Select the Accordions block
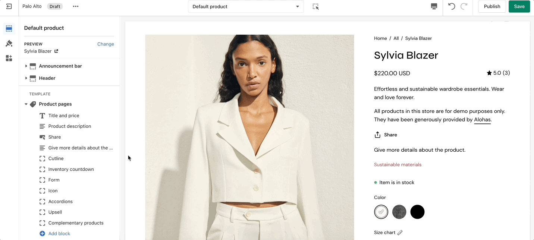The image size is (534, 240). [60, 202]
